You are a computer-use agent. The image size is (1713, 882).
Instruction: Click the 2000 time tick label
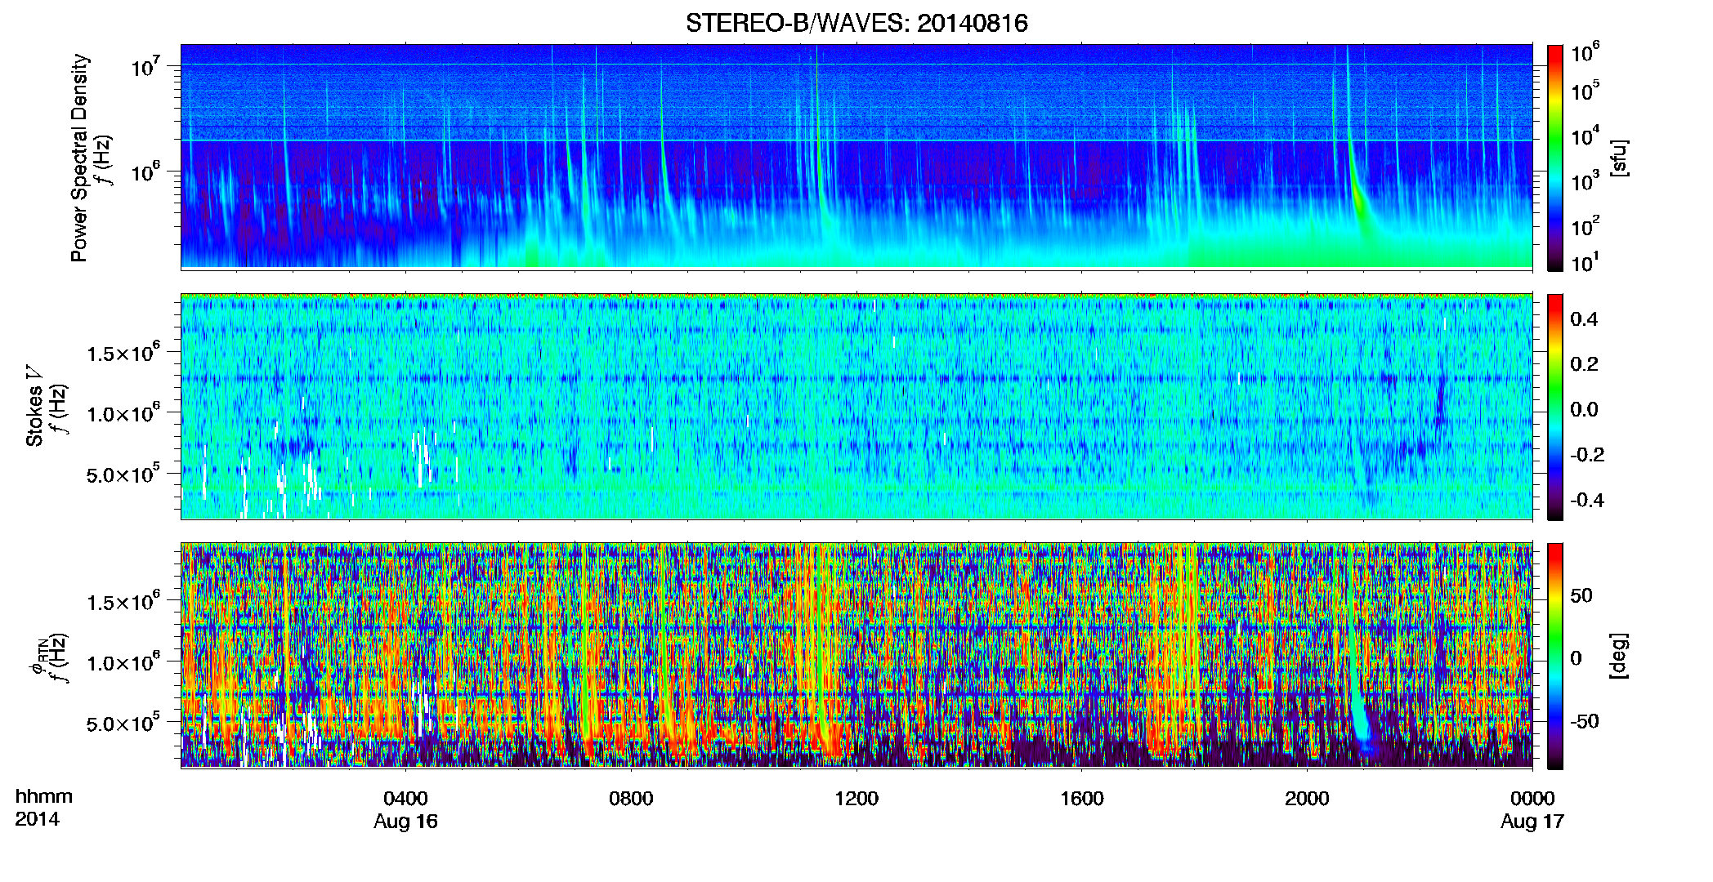point(1307,798)
